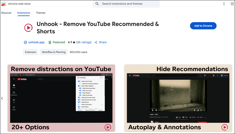Click the Add to Chrome button
Image resolution: width=235 pixels, height=134 pixels.
(x=203, y=26)
